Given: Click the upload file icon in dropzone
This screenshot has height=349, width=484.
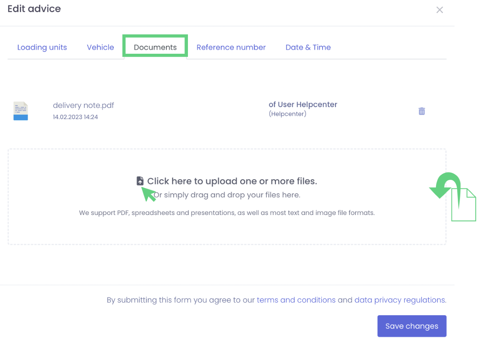Looking at the screenshot, I should click(140, 181).
